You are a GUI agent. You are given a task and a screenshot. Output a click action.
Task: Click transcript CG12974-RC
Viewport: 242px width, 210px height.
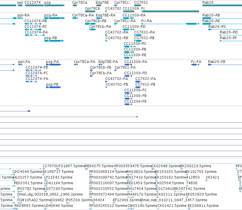click(36, 27)
